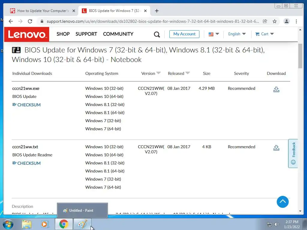Click the search magnifier icon
Viewport: 307px width, 230px height.
pos(157,34)
